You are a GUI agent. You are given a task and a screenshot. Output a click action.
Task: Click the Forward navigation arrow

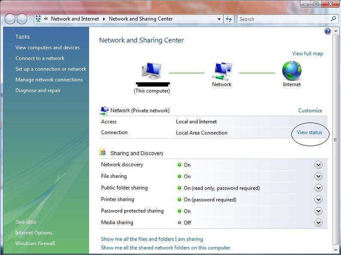[22, 19]
